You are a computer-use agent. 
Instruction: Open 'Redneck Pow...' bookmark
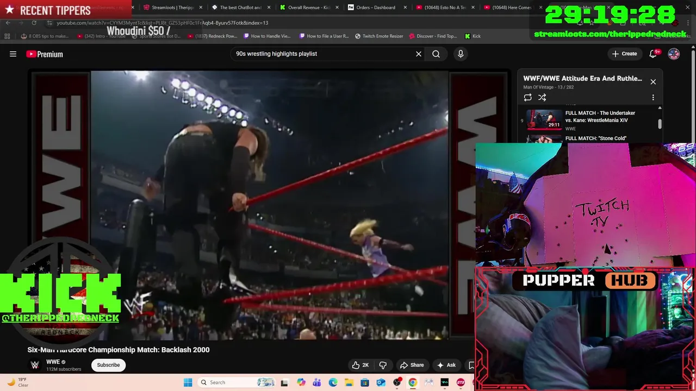212,36
